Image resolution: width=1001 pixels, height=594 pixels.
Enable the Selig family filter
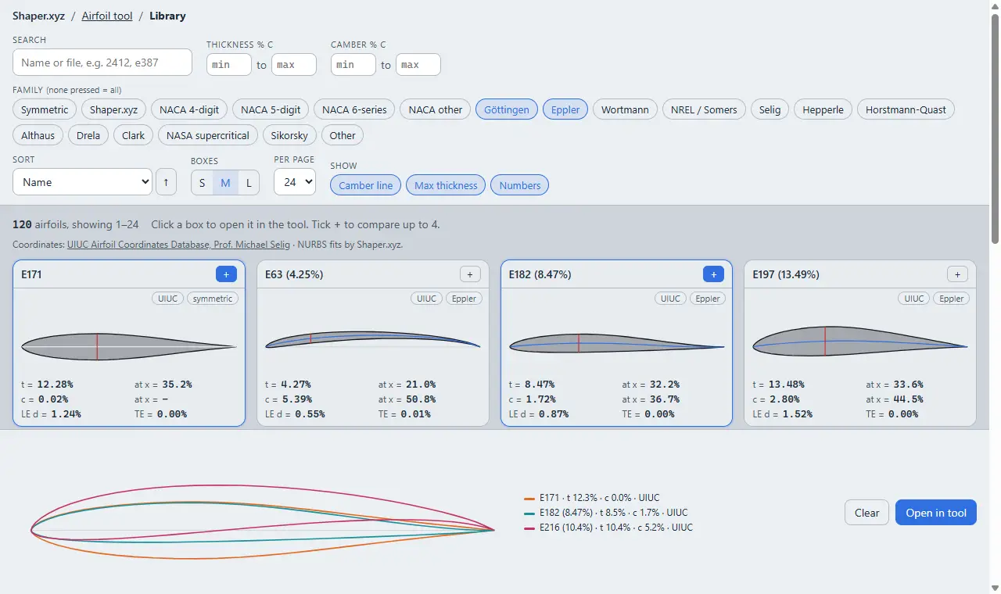[770, 109]
